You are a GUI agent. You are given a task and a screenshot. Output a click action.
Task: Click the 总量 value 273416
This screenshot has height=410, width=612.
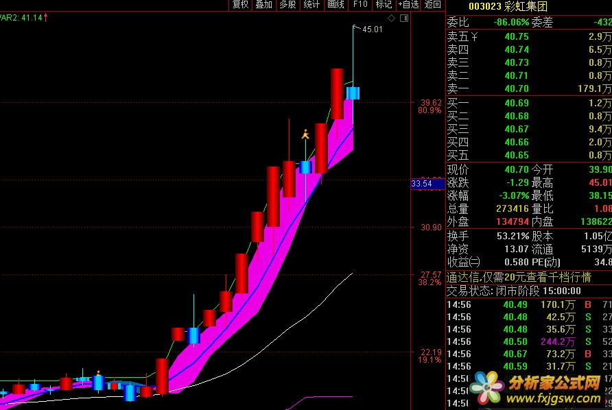pyautogui.click(x=513, y=208)
